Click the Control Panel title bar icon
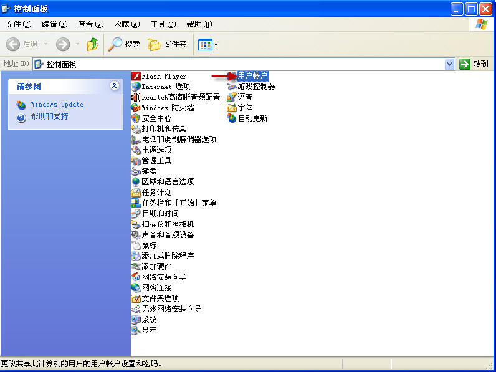496x372 pixels. 6,9
